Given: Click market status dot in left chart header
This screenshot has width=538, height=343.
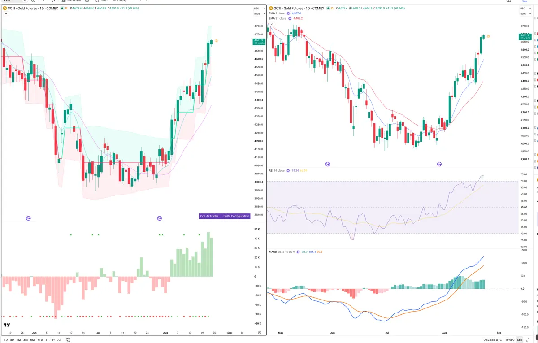Looking at the screenshot, I should tap(61, 9).
